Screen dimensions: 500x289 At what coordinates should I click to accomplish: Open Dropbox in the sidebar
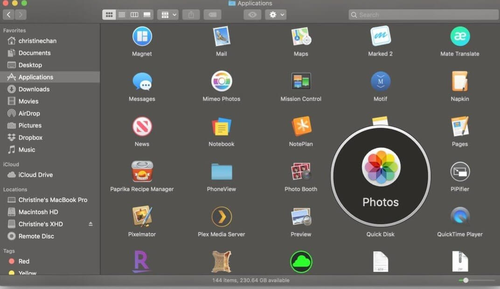50,138
